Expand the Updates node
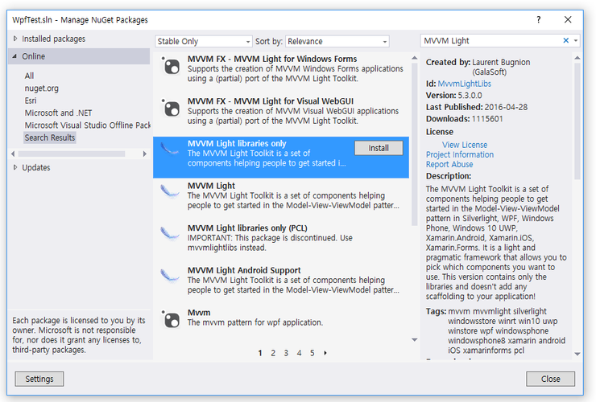This screenshot has height=402, width=596. pyautogui.click(x=15, y=167)
